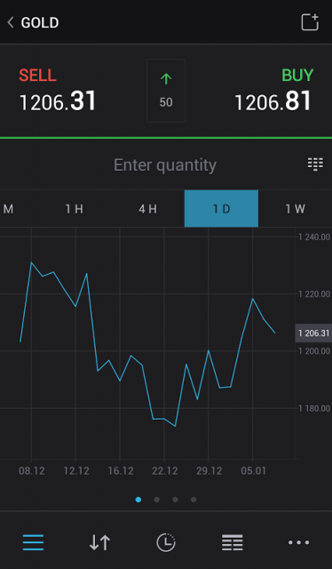Open the list view icon in bottom bar
The height and width of the screenshot is (569, 332).
[x=233, y=542]
